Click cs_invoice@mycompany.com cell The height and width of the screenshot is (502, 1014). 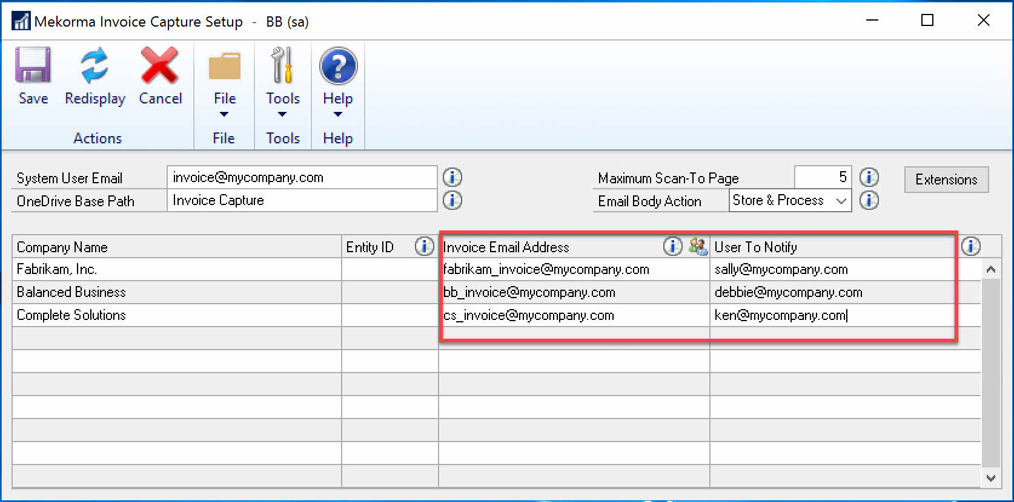(574, 315)
